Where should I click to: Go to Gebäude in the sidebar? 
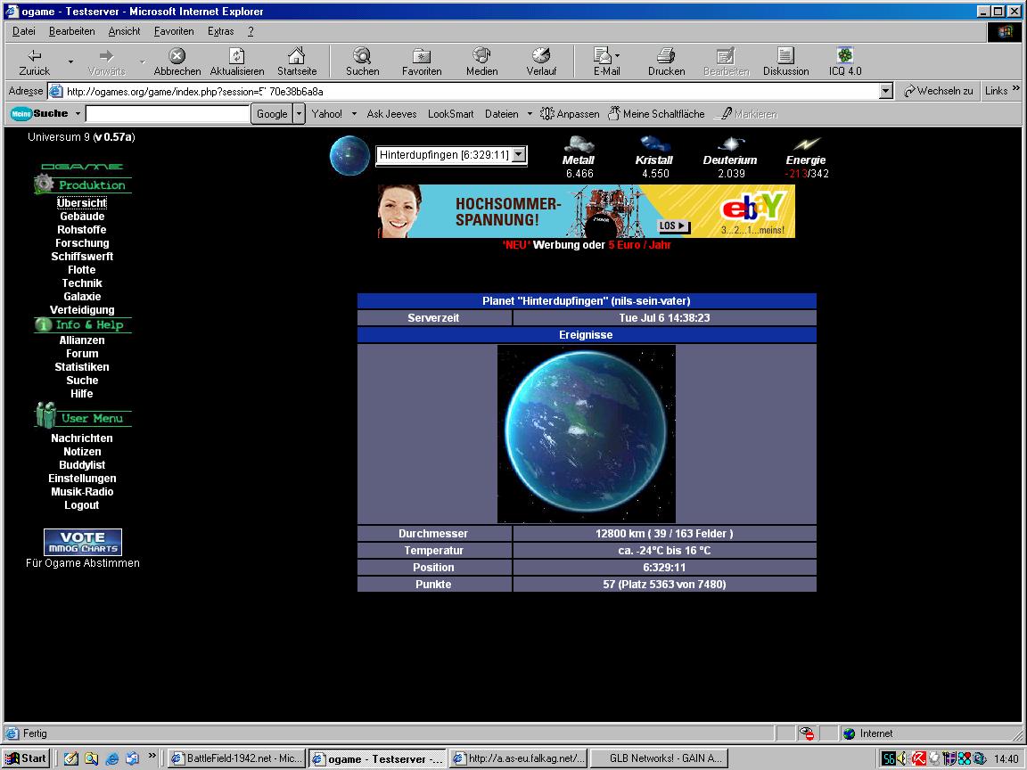click(x=82, y=217)
